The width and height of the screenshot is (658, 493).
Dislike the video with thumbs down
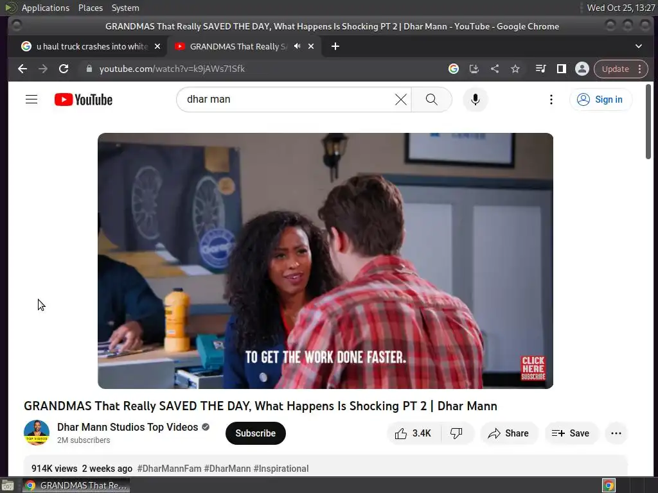click(x=456, y=433)
